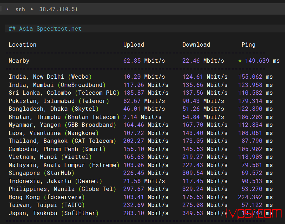This screenshot has height=224, width=285.
Task: Select Mumbai ping 123.958
Action: 250,85
